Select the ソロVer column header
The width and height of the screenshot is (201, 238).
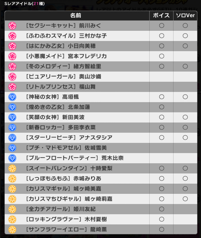tap(185, 15)
